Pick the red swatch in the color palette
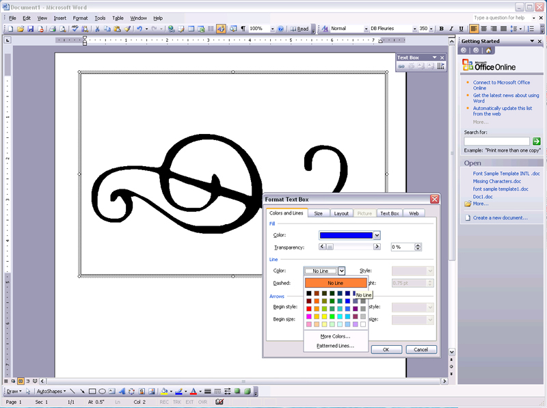The image size is (547, 408). click(x=310, y=308)
